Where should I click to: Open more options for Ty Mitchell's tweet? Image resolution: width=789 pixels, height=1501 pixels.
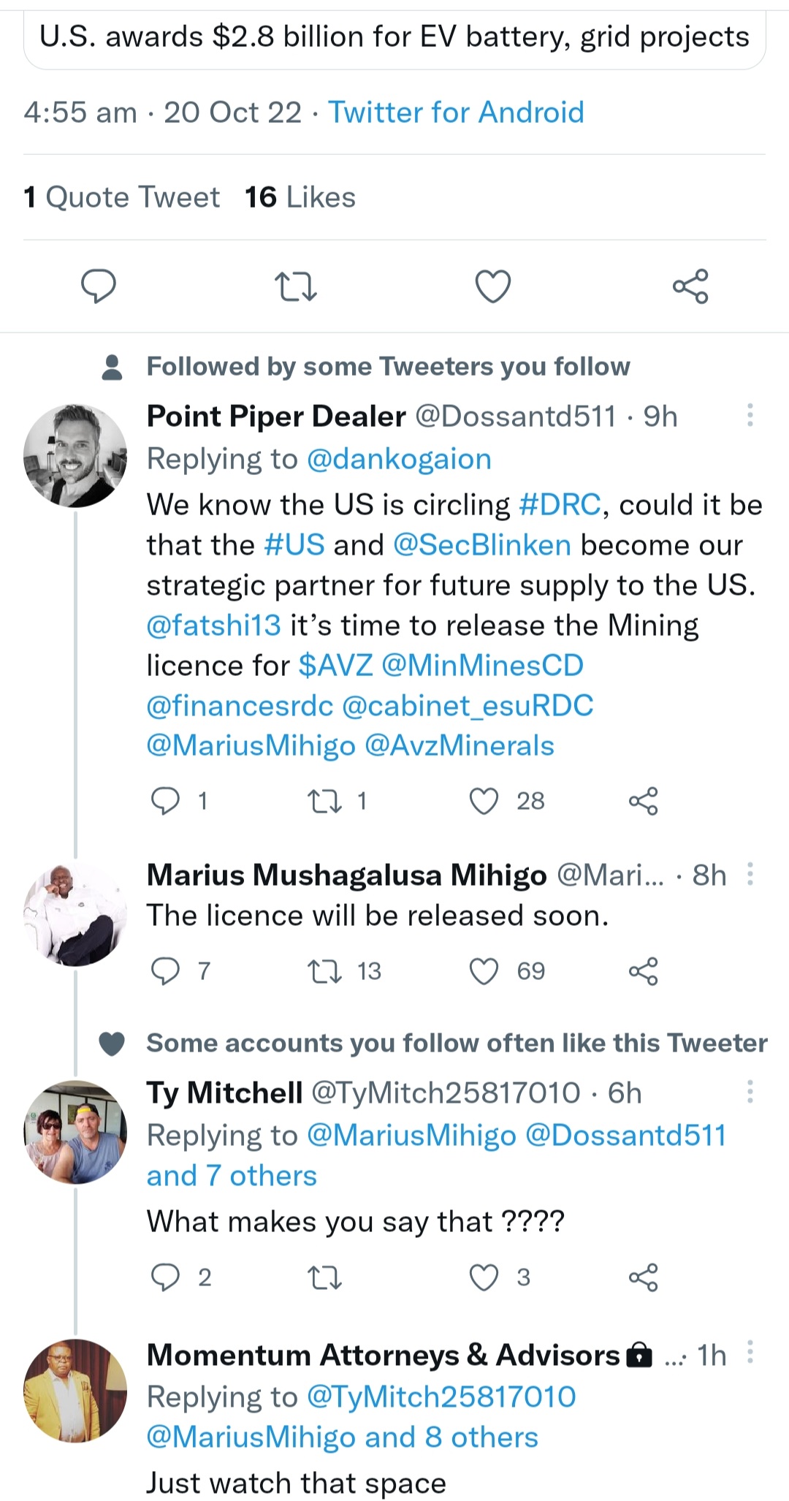(x=750, y=1092)
